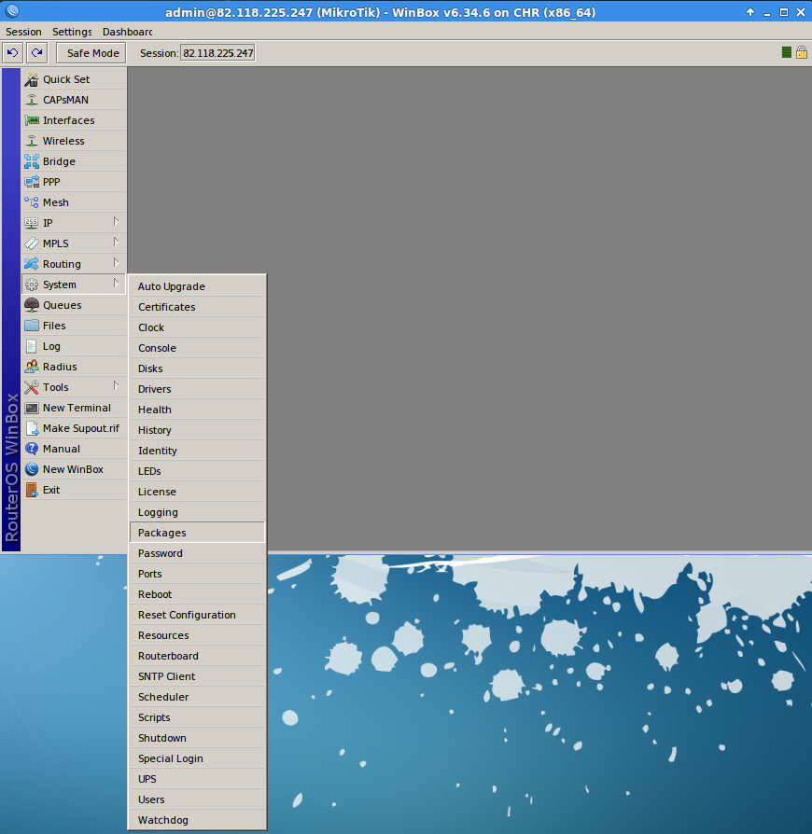Click the Interfaces card icon
Image resolution: width=812 pixels, height=834 pixels.
click(x=32, y=120)
